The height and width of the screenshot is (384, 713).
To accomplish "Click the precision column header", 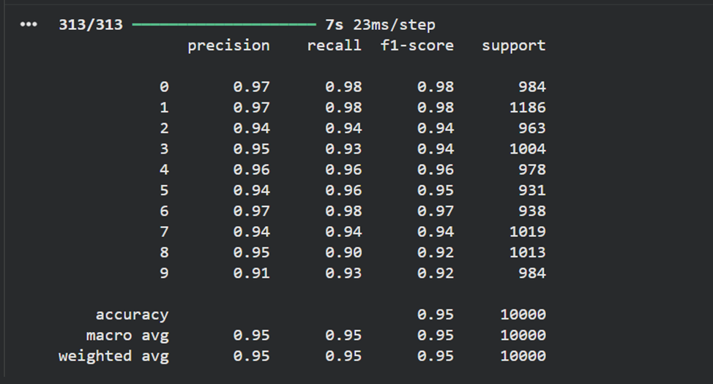I will point(228,45).
